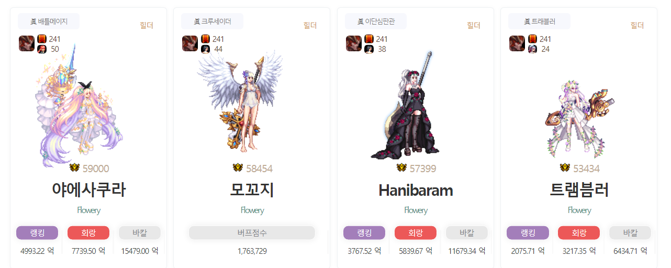Screen dimensions: 671x268
Task: Open the Hanibaram character name link
Action: 416,190
